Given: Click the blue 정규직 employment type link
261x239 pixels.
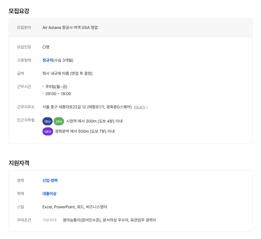Looking at the screenshot, I should click(48, 60).
